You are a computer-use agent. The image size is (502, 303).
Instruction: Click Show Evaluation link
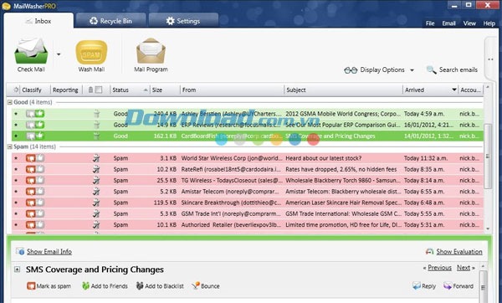tap(459, 252)
